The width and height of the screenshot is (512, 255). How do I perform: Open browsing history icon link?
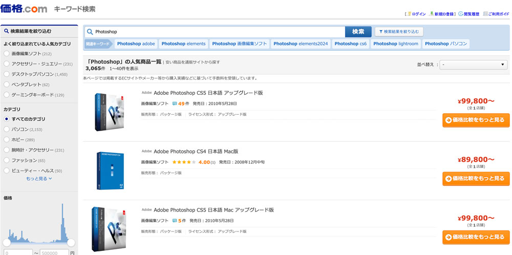click(461, 14)
